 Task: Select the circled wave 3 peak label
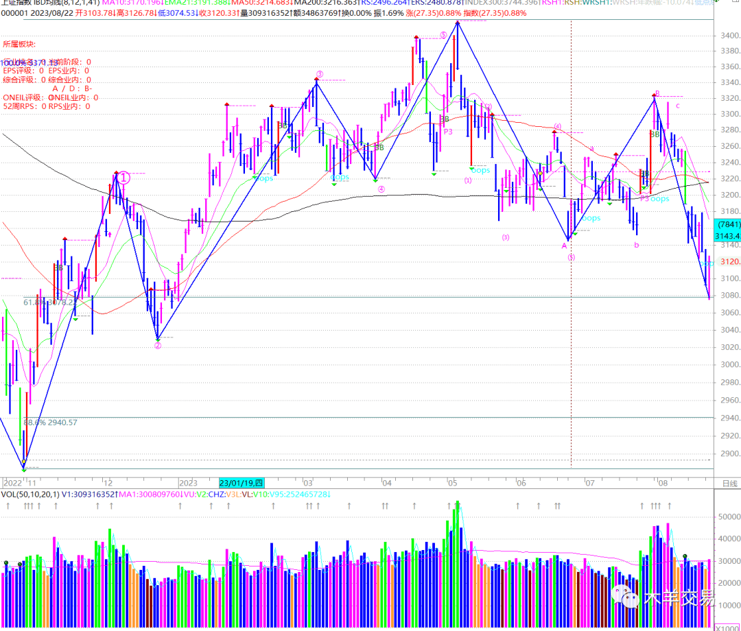click(320, 74)
